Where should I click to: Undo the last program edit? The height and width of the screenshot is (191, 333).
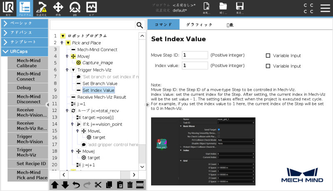(x=76, y=185)
